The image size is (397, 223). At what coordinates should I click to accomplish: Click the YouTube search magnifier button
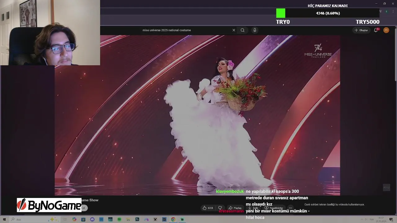(243, 30)
